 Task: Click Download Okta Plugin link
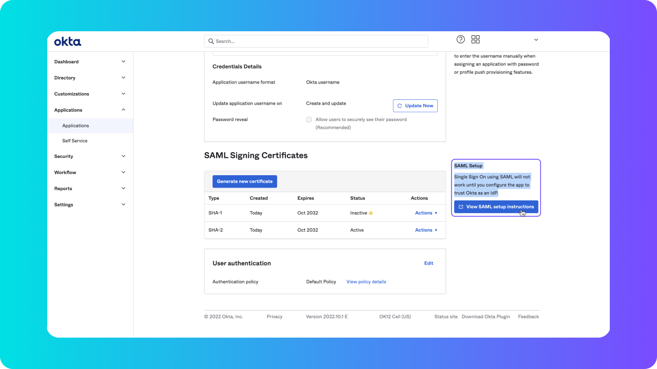(x=486, y=317)
